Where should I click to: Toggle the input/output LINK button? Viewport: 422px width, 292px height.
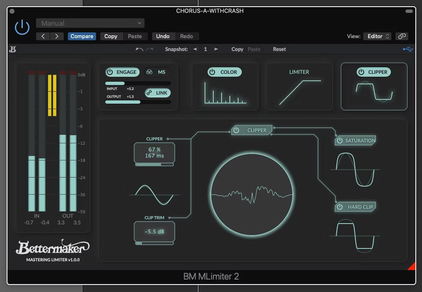pos(158,93)
